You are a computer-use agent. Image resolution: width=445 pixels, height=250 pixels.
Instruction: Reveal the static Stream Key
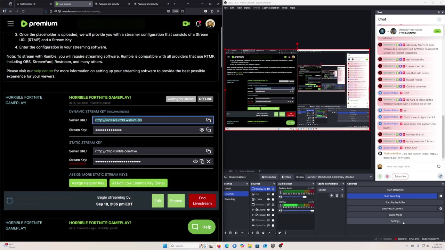coord(195,161)
